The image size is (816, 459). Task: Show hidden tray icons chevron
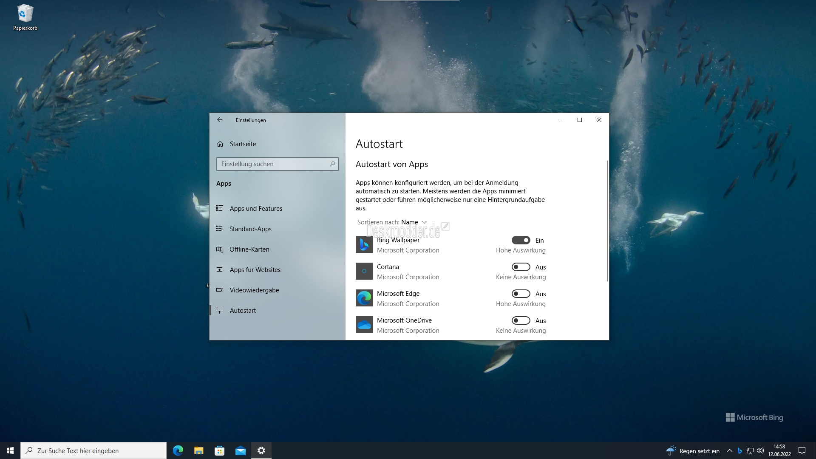click(730, 450)
